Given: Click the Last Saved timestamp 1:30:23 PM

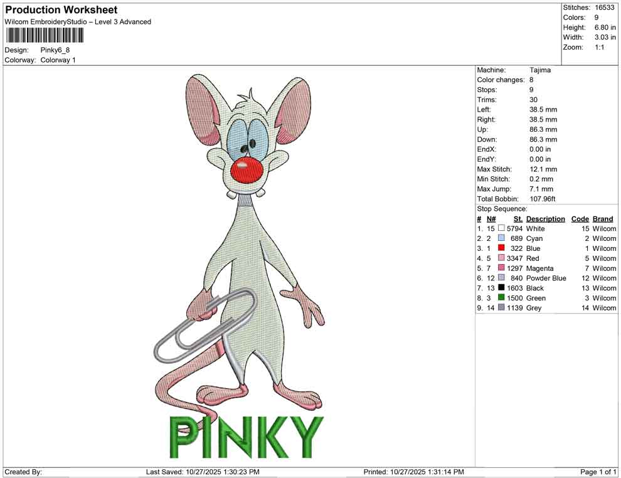Looking at the screenshot, I should pos(242,472).
